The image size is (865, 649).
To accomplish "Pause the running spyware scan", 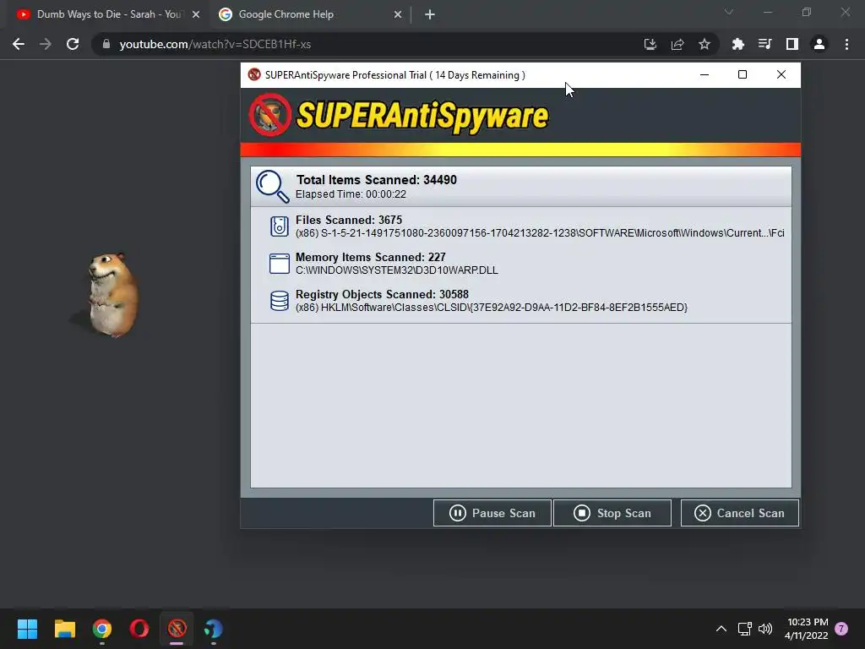I will (x=492, y=513).
